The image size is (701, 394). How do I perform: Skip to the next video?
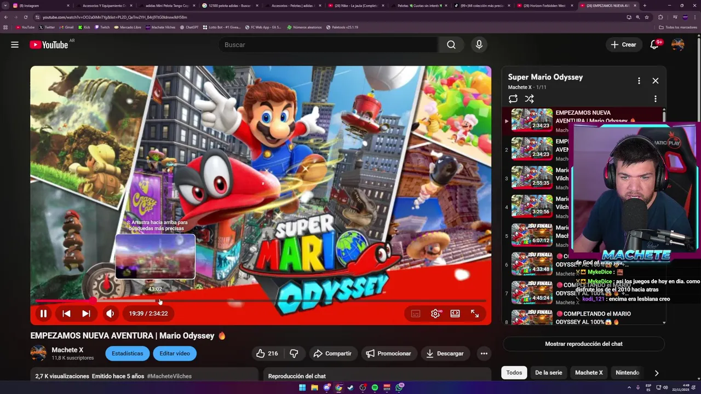click(86, 314)
